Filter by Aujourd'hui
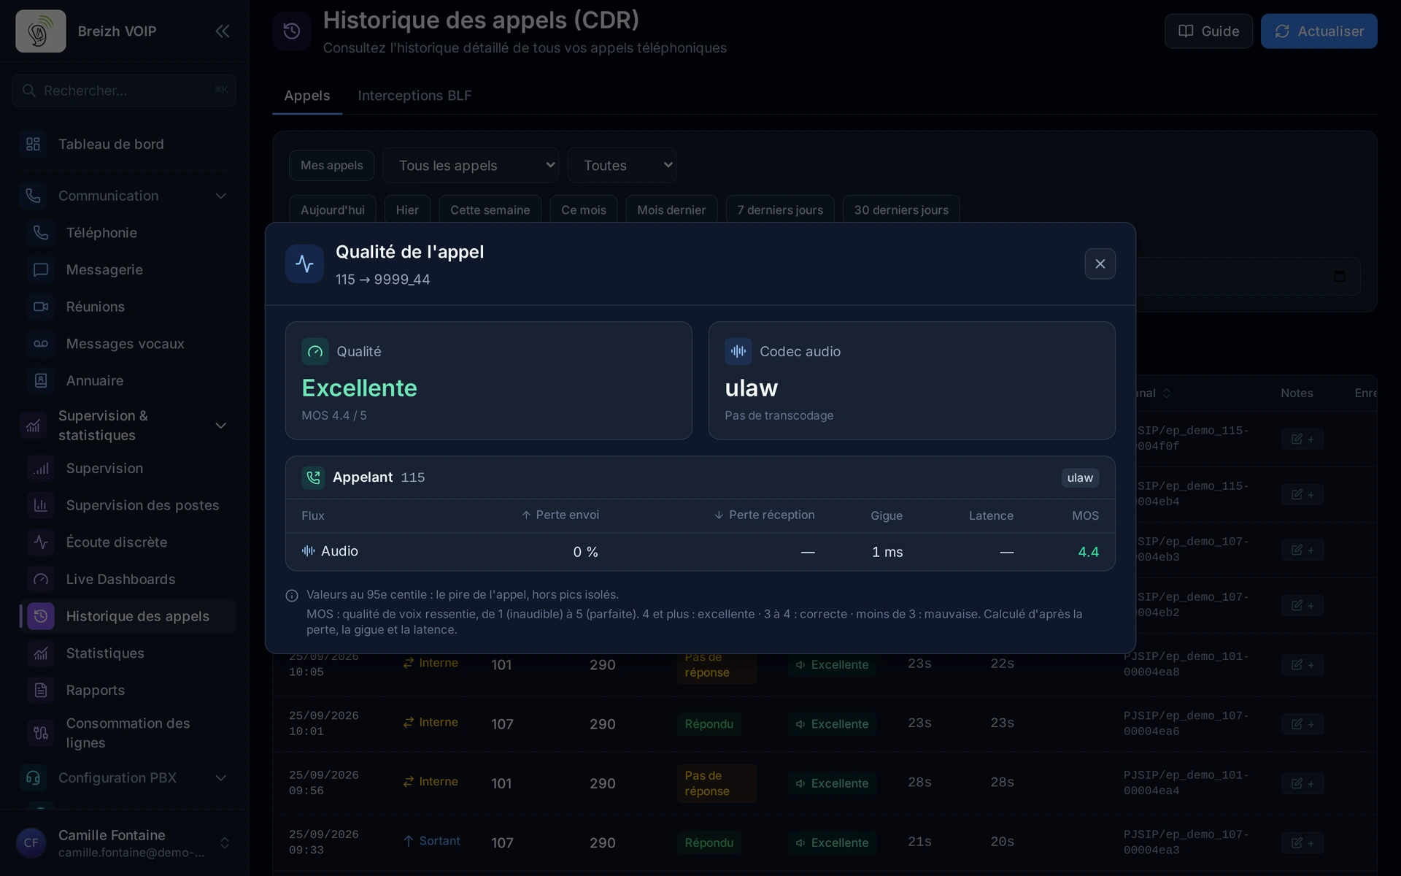The height and width of the screenshot is (876, 1401). 332,210
